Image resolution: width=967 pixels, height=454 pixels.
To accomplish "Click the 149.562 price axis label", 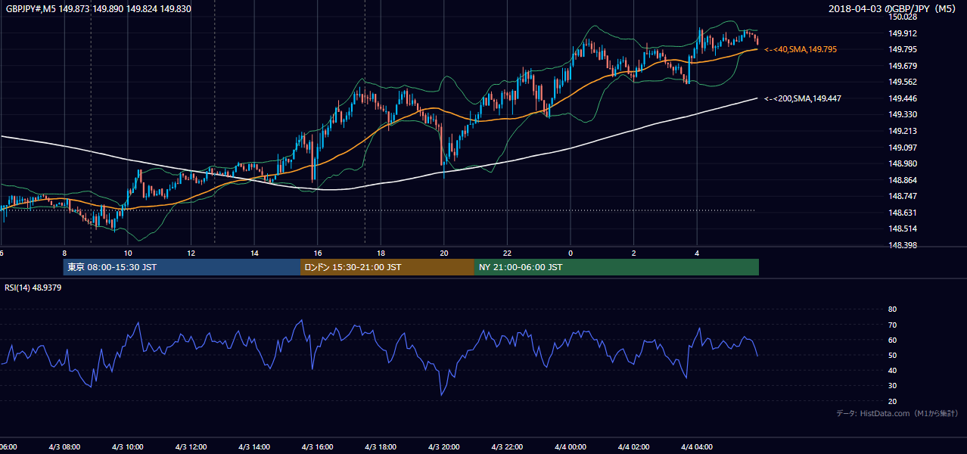I will coord(903,82).
